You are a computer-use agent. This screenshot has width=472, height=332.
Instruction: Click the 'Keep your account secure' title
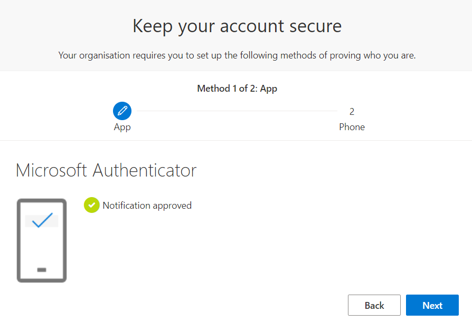point(237,26)
